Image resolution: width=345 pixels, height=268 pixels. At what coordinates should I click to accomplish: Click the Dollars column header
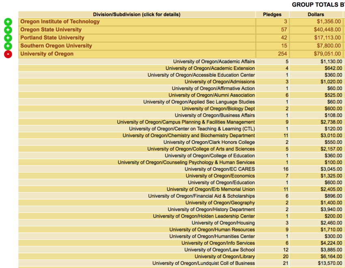[x=316, y=15]
